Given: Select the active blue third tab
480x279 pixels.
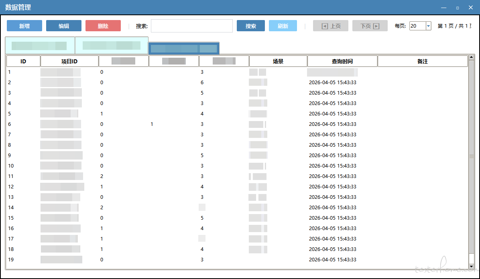Looking at the screenshot, I should pos(184,49).
